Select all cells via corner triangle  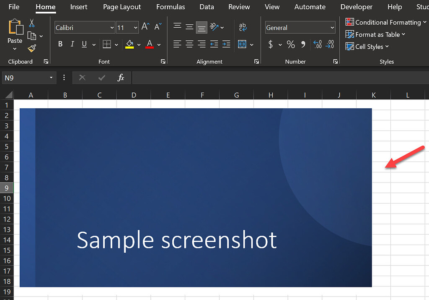pyautogui.click(x=8, y=95)
